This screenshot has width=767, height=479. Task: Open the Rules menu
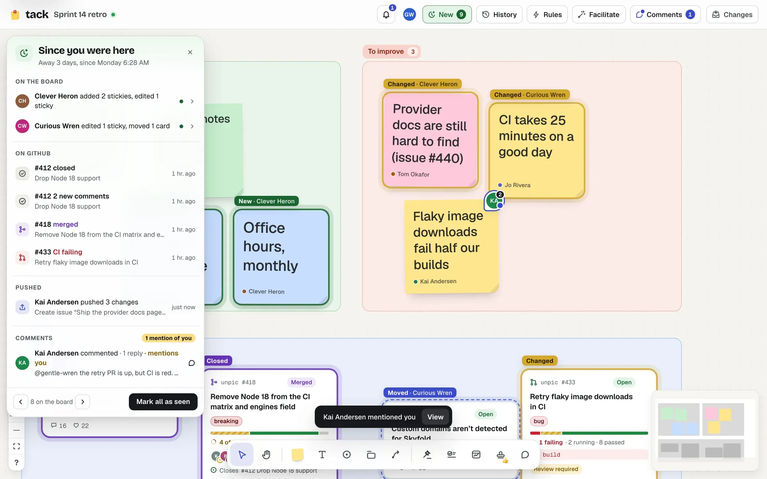(x=547, y=14)
